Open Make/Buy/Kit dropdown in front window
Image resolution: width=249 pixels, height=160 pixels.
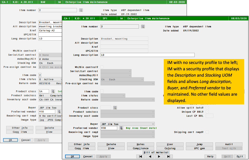coord(116,75)
